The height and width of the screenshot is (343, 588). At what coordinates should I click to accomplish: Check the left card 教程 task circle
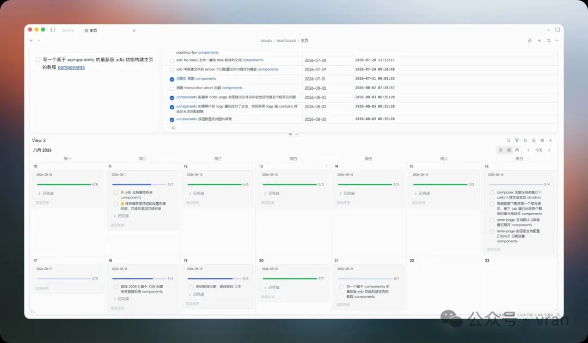click(x=38, y=60)
